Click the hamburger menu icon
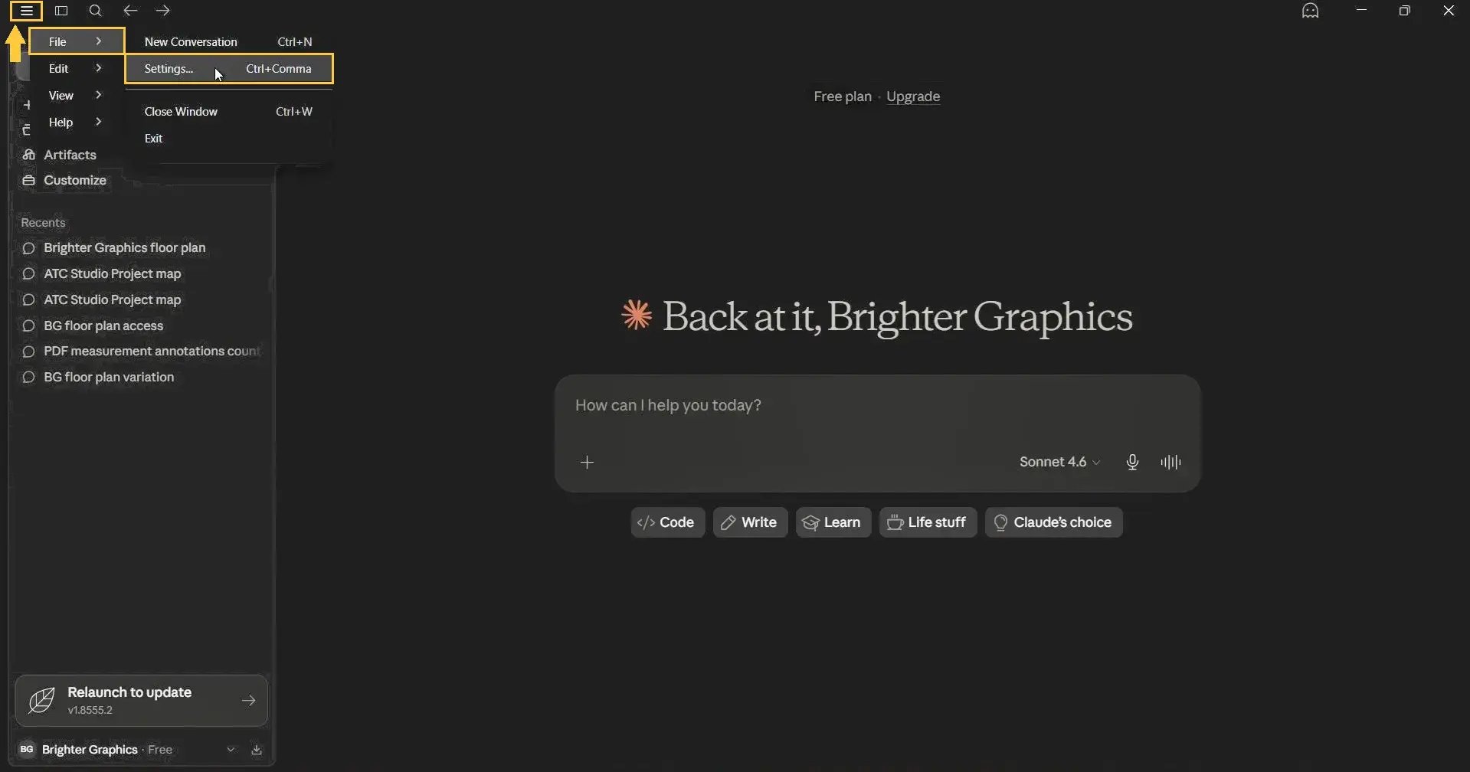Viewport: 1470px width, 772px height. (x=26, y=11)
